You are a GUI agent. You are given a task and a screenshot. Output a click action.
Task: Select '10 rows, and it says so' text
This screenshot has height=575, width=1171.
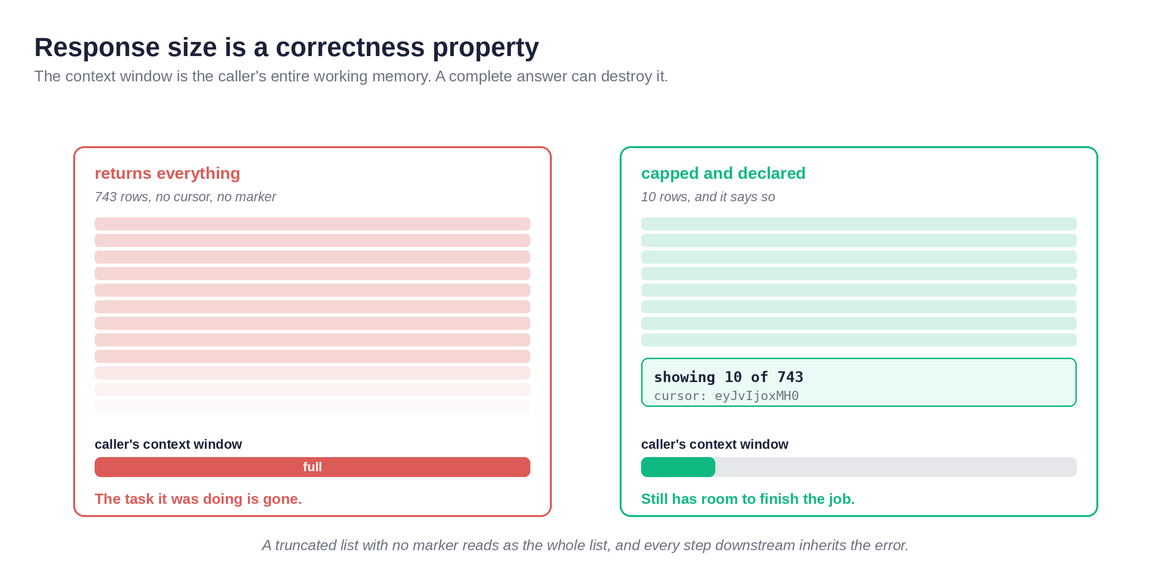click(x=708, y=197)
